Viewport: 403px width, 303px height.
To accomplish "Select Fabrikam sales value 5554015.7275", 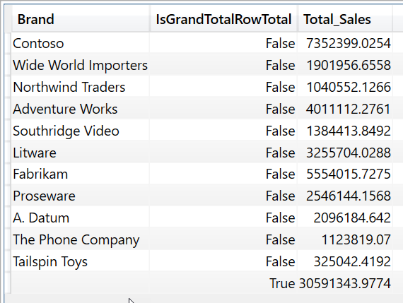I will tap(349, 174).
